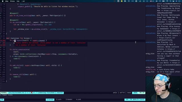Open the Wi-Fi menu bar icon
The height and width of the screenshot is (102, 182).
point(167,1)
